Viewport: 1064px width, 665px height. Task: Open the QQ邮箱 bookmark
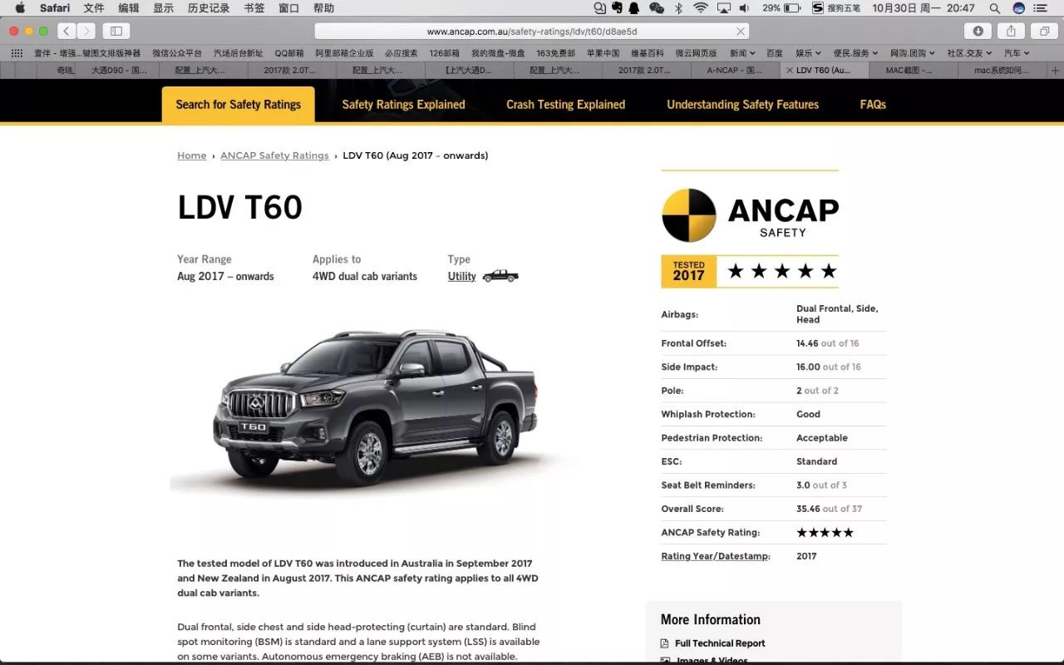[289, 53]
